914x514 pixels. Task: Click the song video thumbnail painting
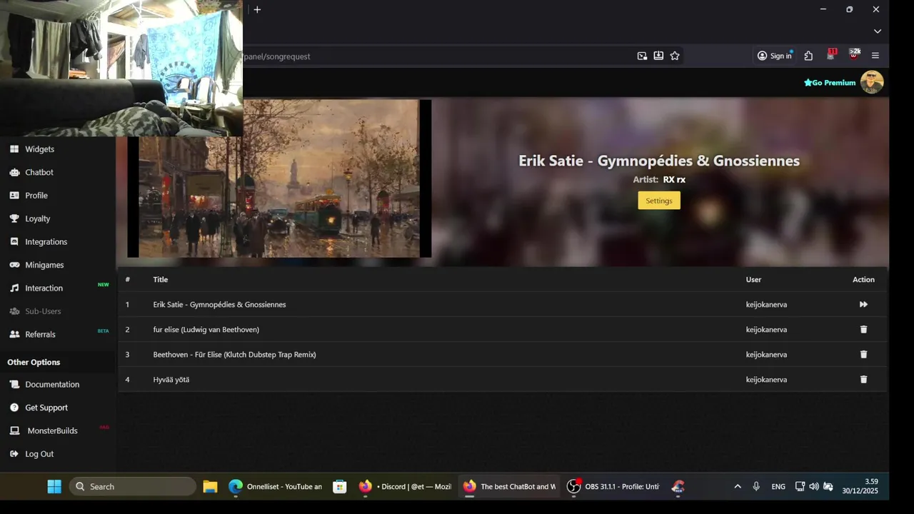(x=278, y=178)
